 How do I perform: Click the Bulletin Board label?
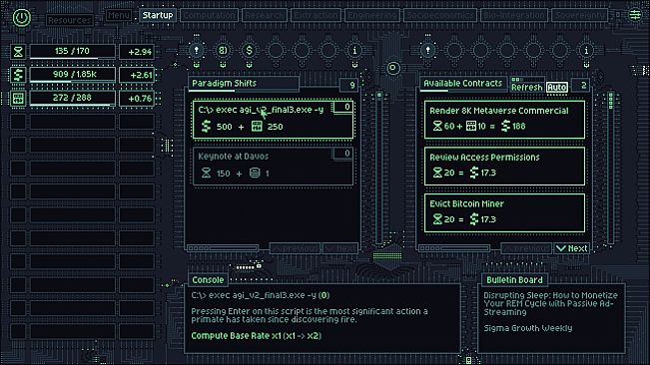[x=514, y=280]
